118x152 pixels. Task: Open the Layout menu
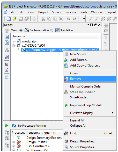click(x=111, y=12)
